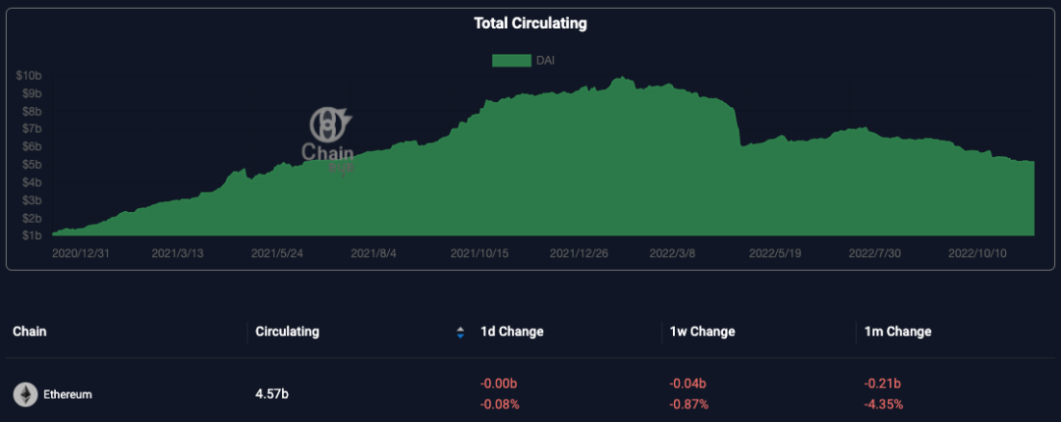
Task: Click the 2020/12/31 date on x-axis
Action: coord(79,253)
